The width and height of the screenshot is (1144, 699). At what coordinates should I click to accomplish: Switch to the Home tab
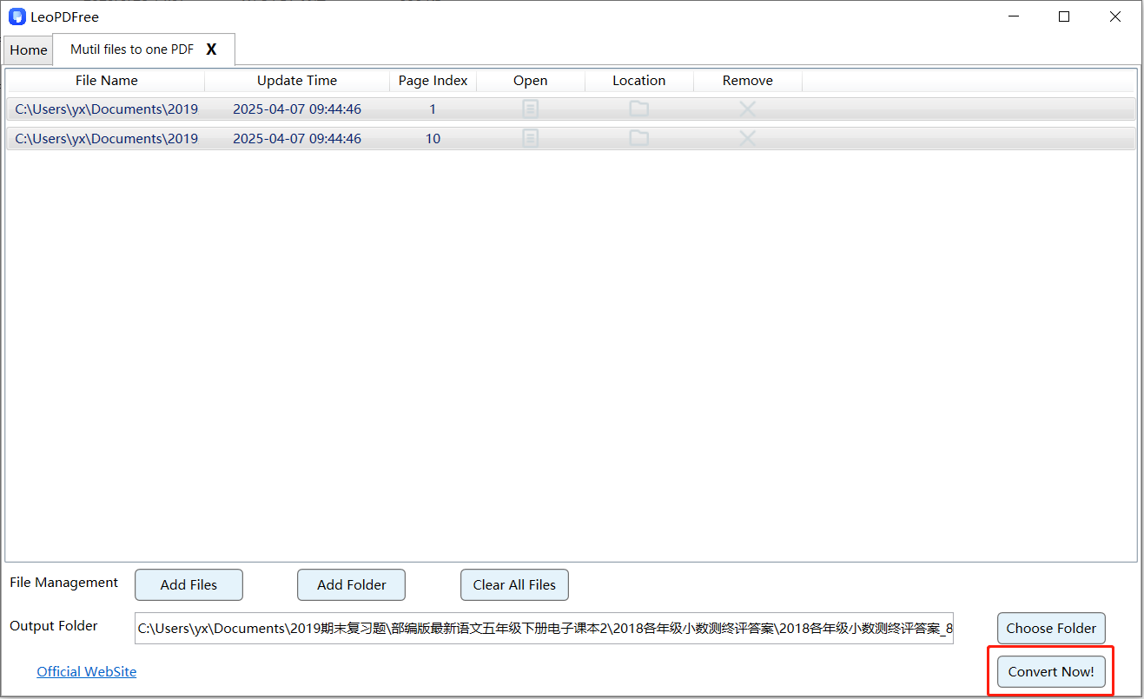[29, 50]
